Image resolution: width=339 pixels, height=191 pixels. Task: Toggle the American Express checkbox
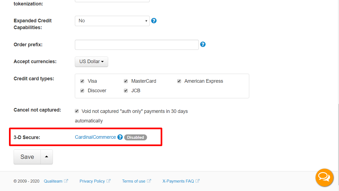(x=179, y=81)
